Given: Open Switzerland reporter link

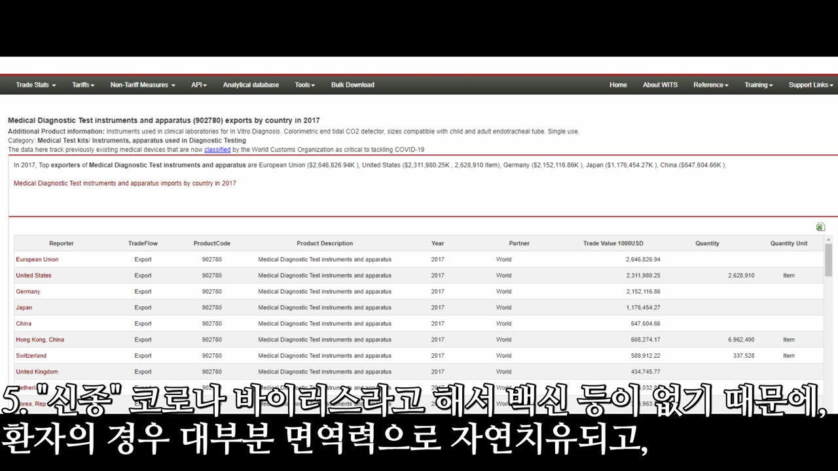Looking at the screenshot, I should pos(31,356).
